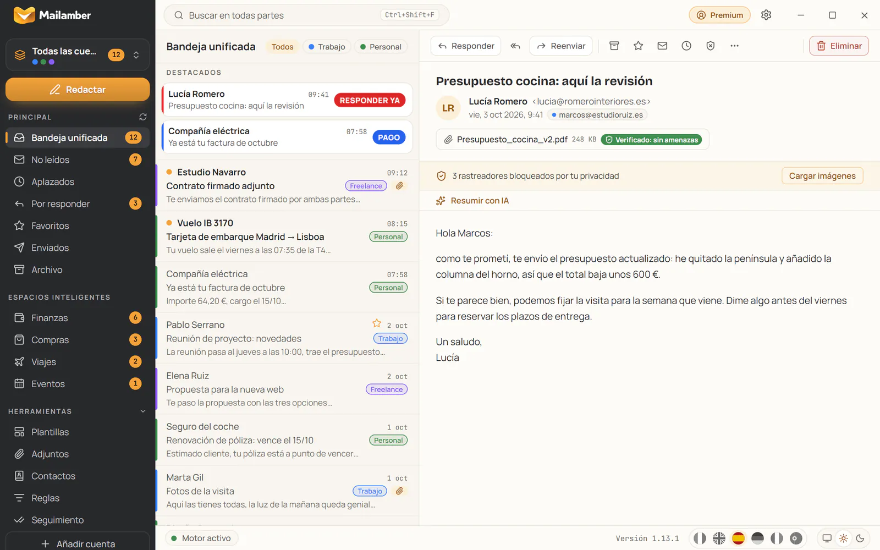This screenshot has width=880, height=550.
Task: Star the open email in the toolbar
Action: coord(638,46)
